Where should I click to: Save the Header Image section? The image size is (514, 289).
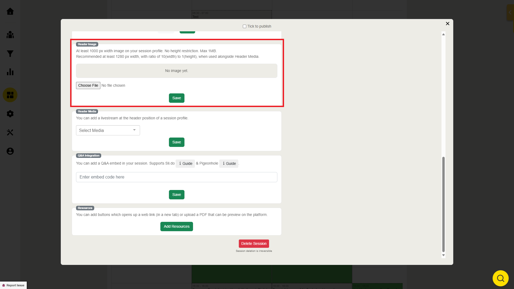(176, 98)
